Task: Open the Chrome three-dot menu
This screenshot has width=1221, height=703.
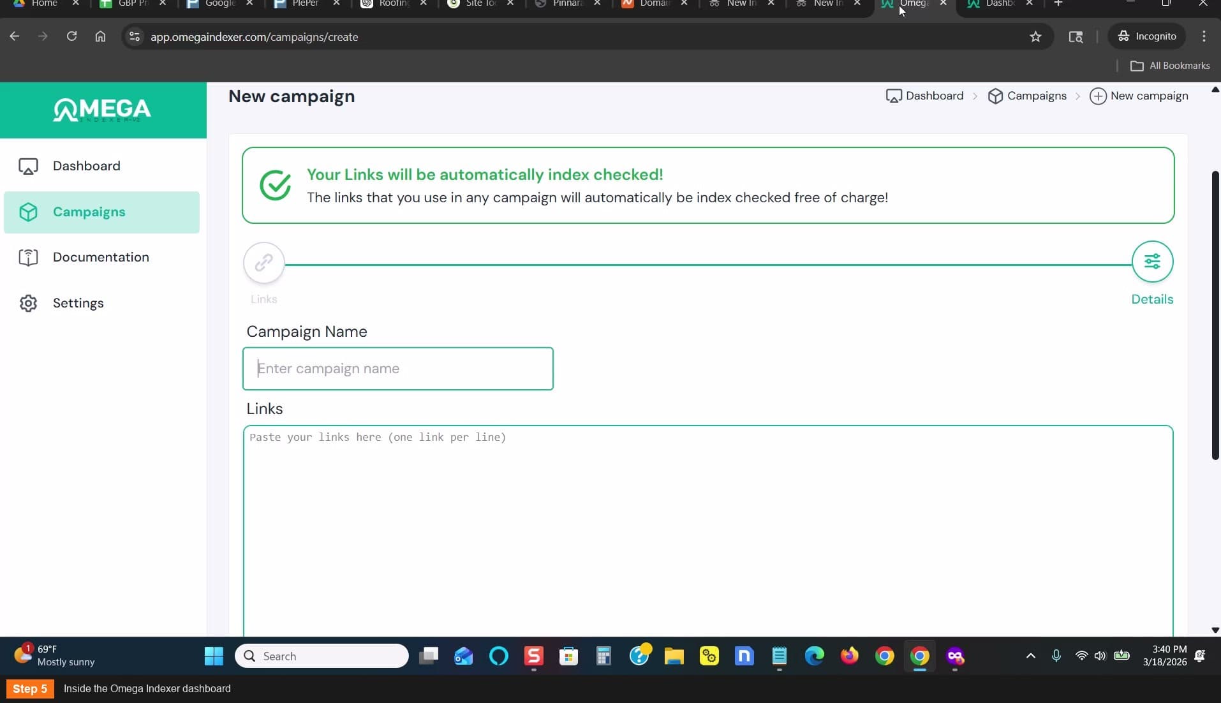Action: coord(1204,36)
